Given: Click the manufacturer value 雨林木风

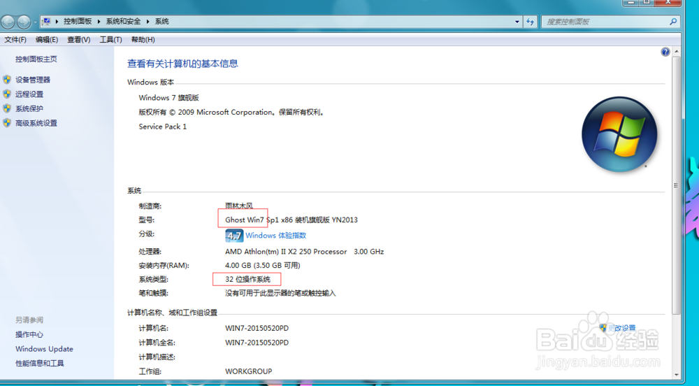Looking at the screenshot, I should point(239,206).
